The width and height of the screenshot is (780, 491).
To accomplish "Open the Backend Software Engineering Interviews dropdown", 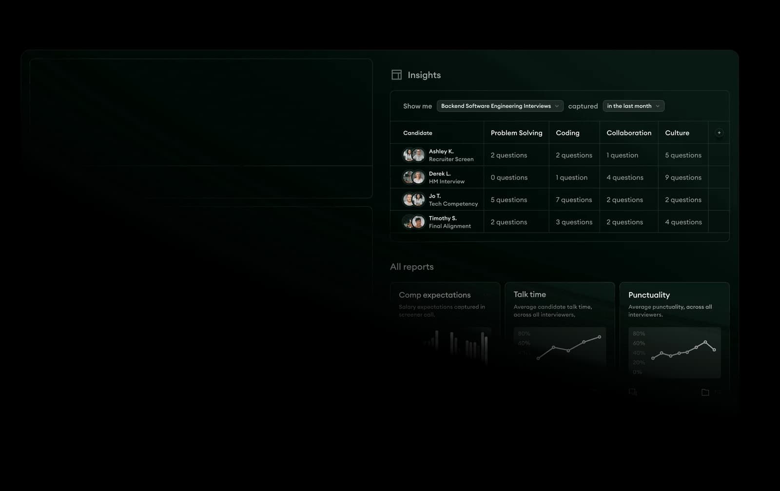I will pos(500,106).
